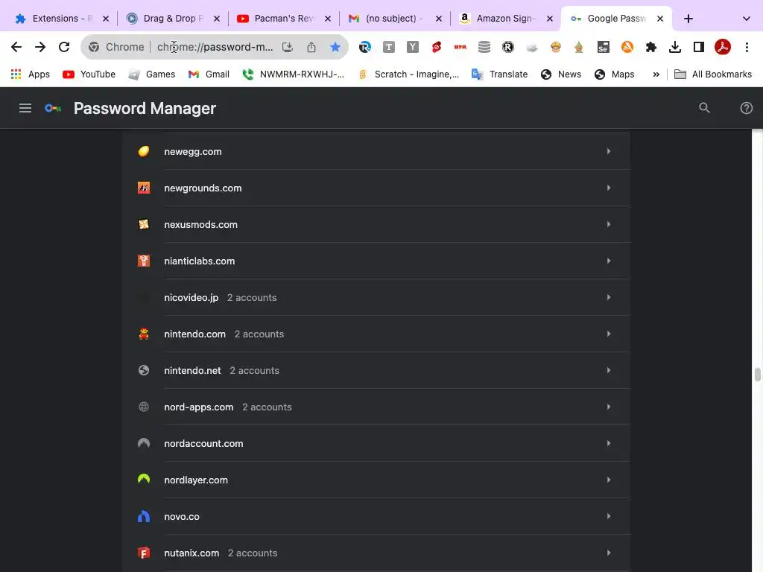The width and height of the screenshot is (763, 572).
Task: Click the database stack extension icon
Action: coord(484,47)
